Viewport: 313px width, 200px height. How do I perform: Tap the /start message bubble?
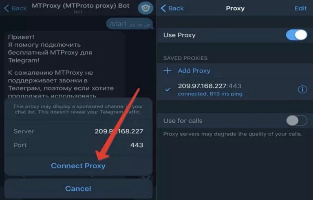tap(129, 24)
